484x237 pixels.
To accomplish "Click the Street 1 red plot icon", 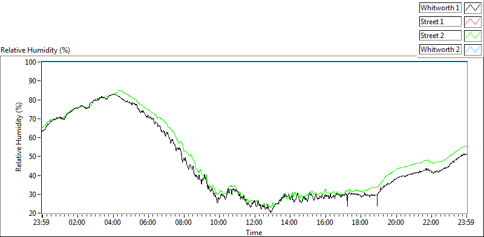I will (473, 22).
